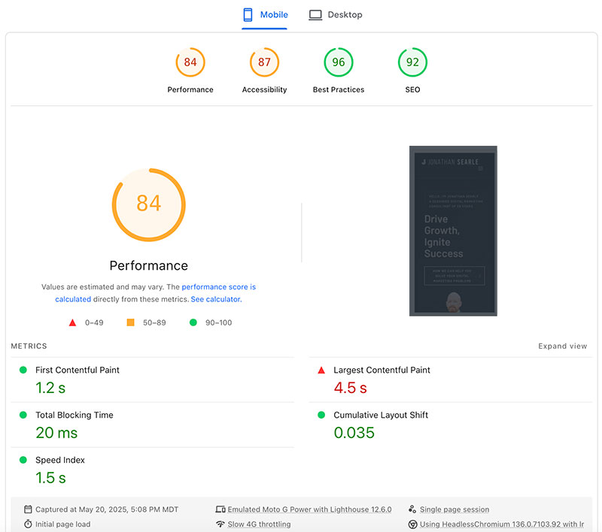
Task: Click the 4.5 s value
Action: tap(350, 388)
